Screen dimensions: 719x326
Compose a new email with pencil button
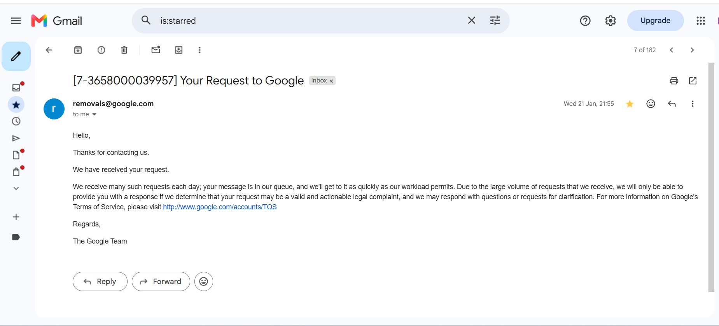tap(16, 56)
